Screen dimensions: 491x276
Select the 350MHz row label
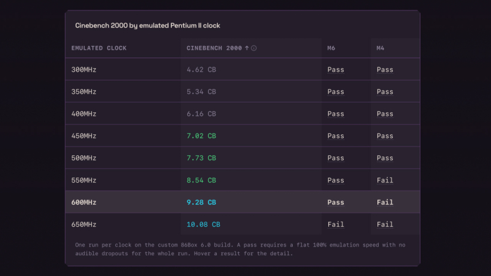(83, 91)
